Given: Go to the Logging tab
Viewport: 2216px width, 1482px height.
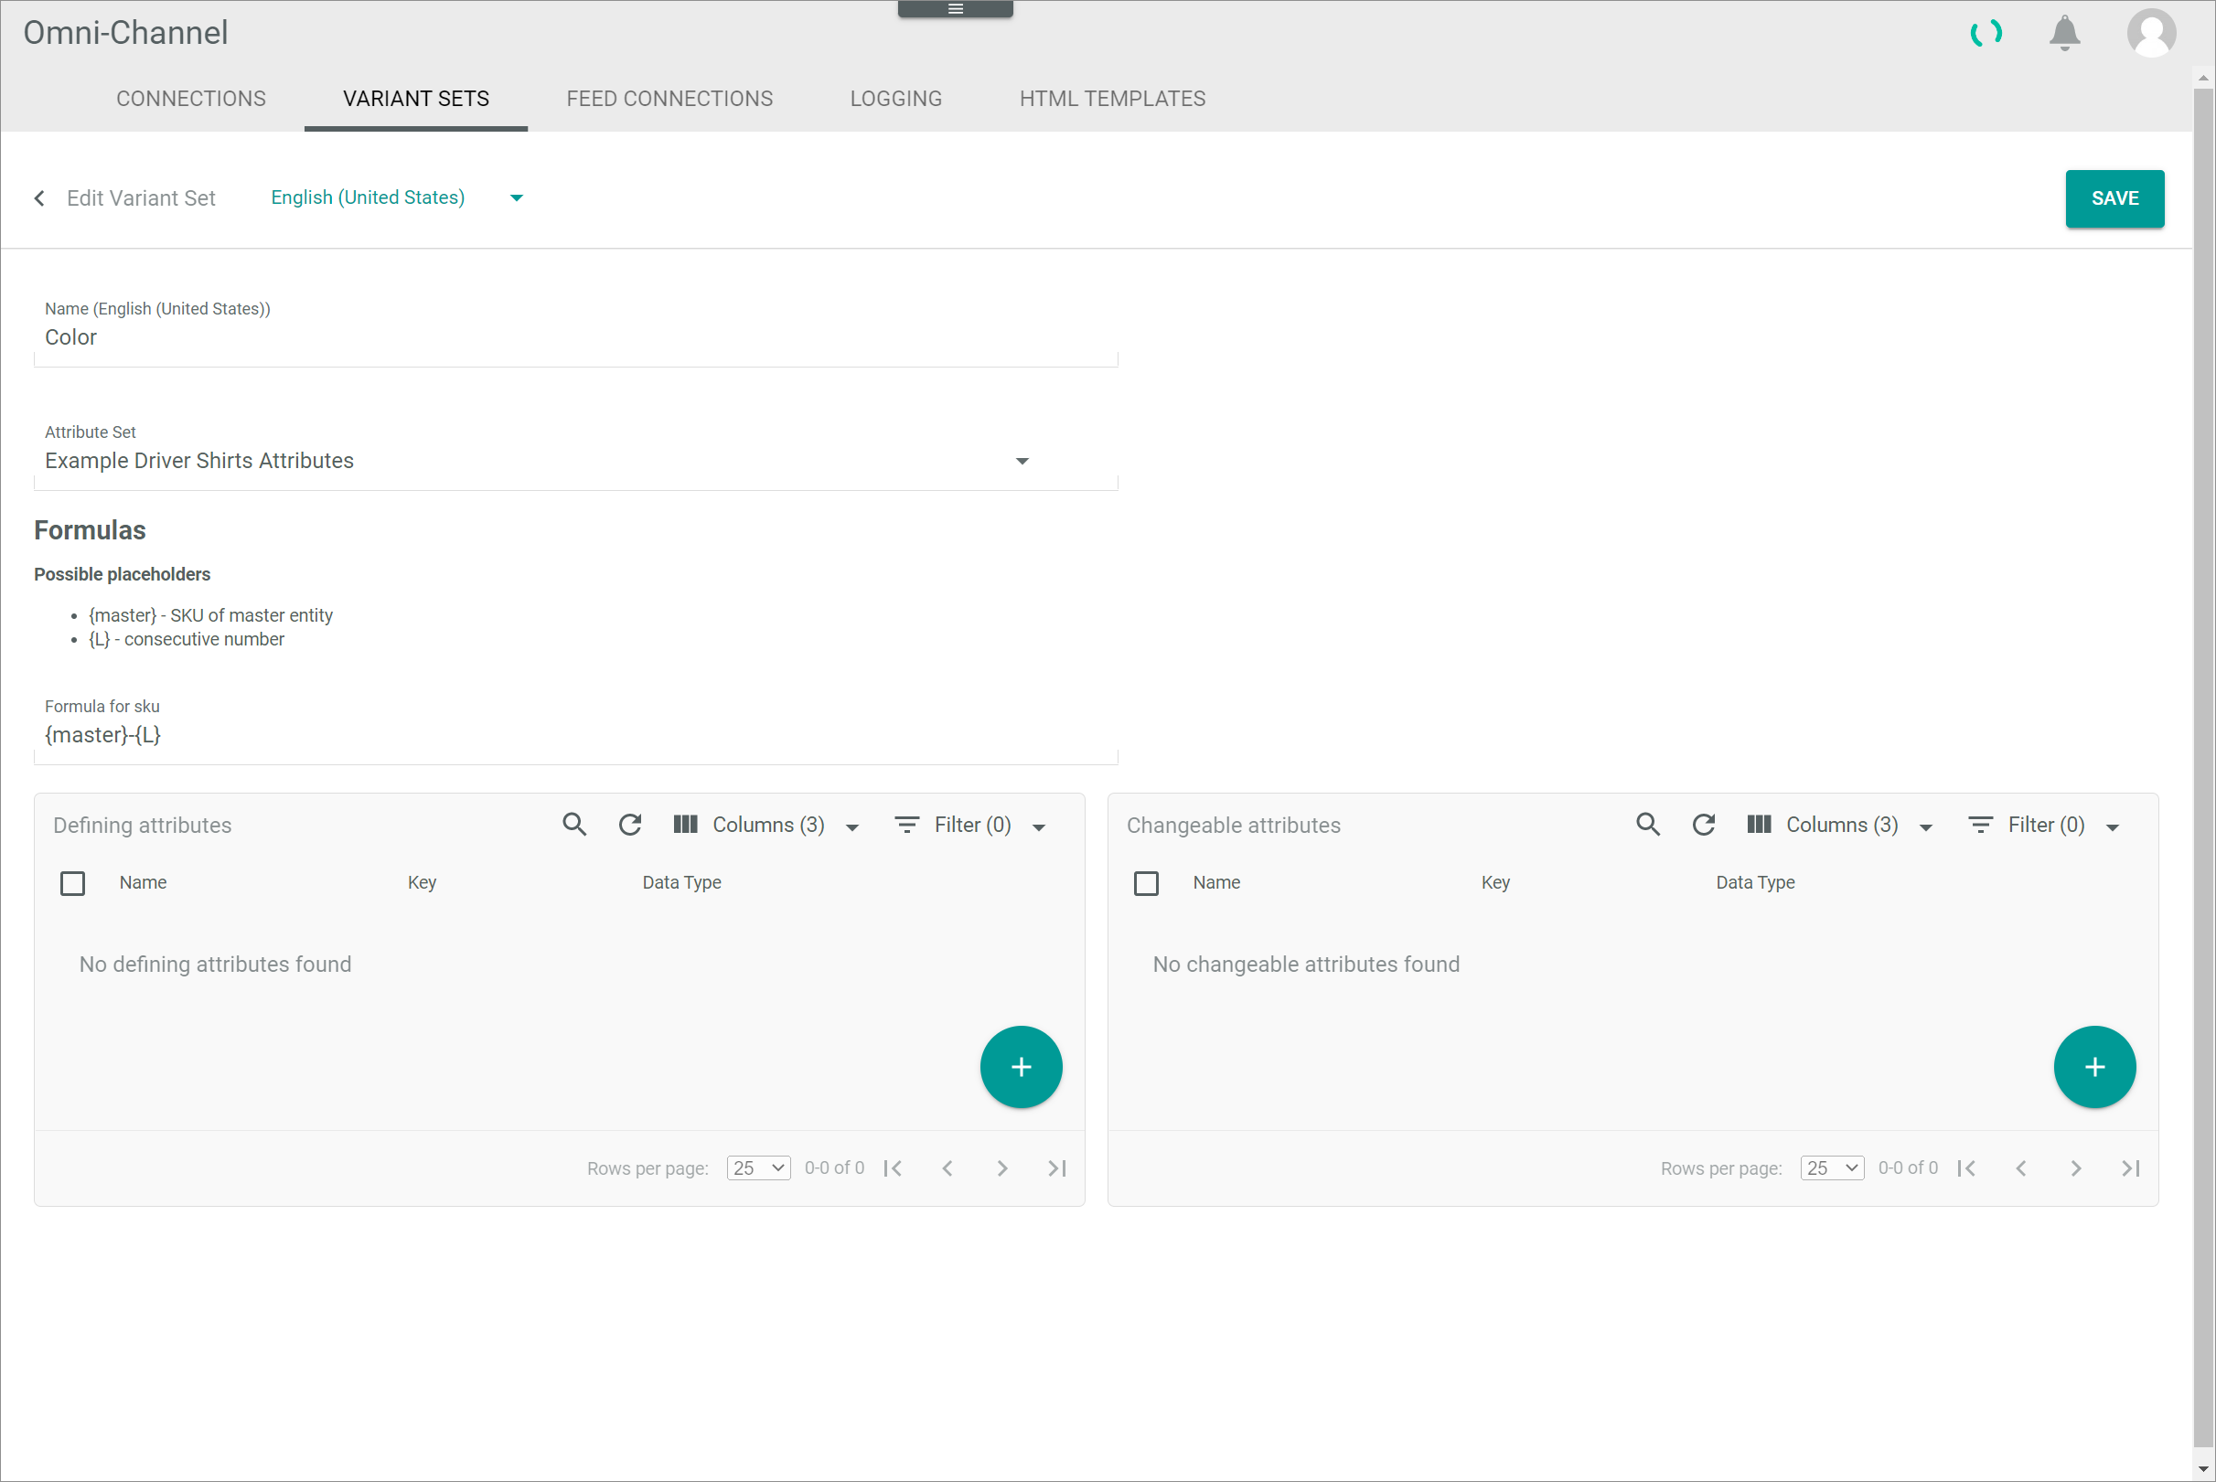Looking at the screenshot, I should 896,99.
